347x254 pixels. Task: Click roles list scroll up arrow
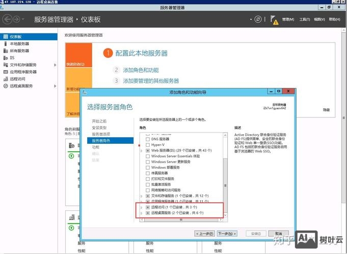tap(225, 135)
